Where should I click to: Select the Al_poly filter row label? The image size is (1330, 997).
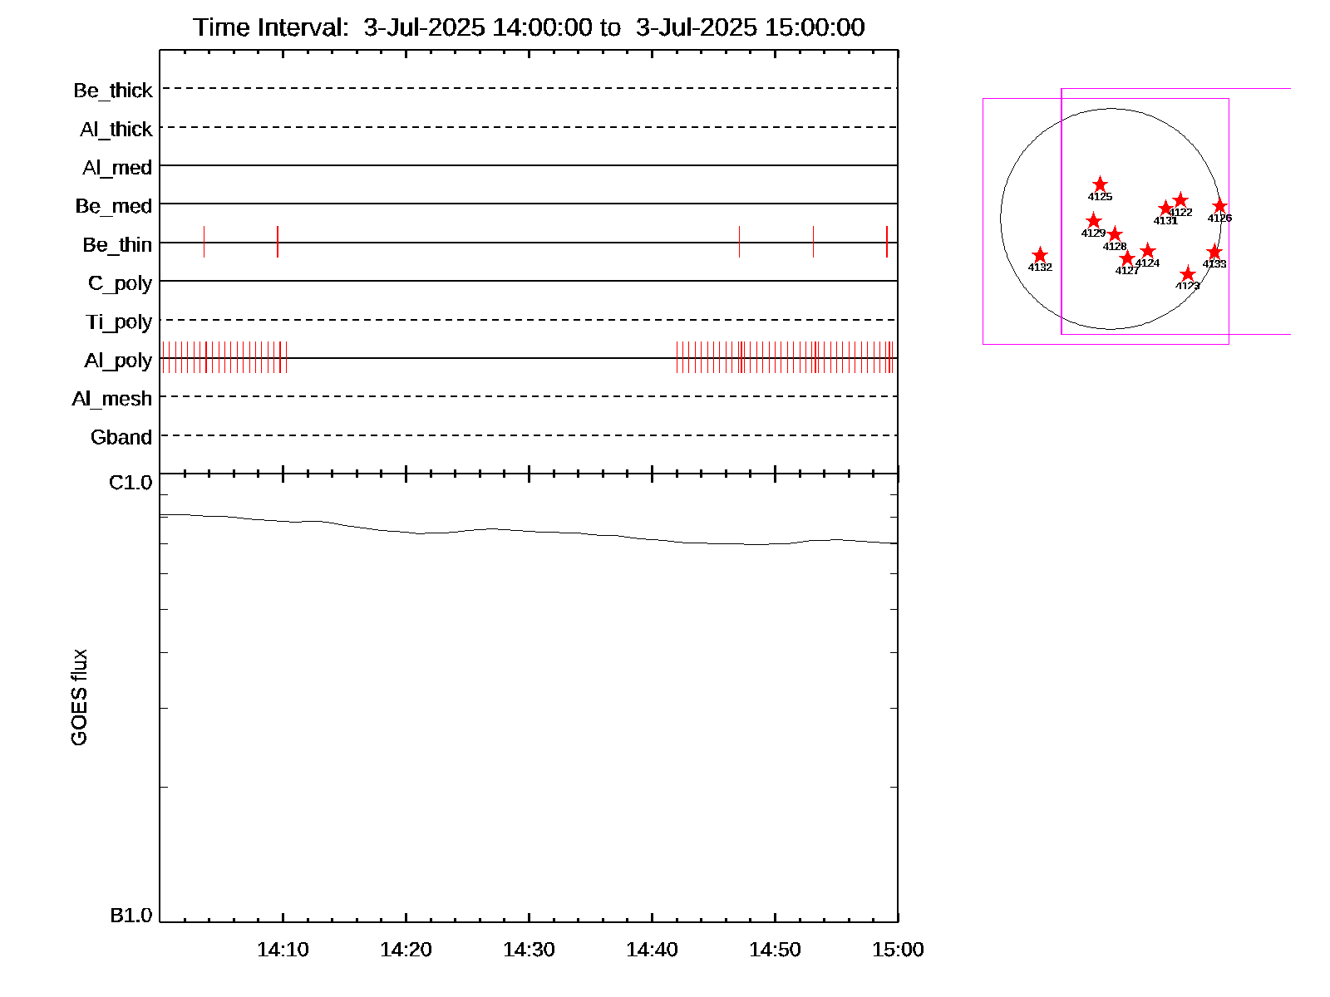coord(118,361)
